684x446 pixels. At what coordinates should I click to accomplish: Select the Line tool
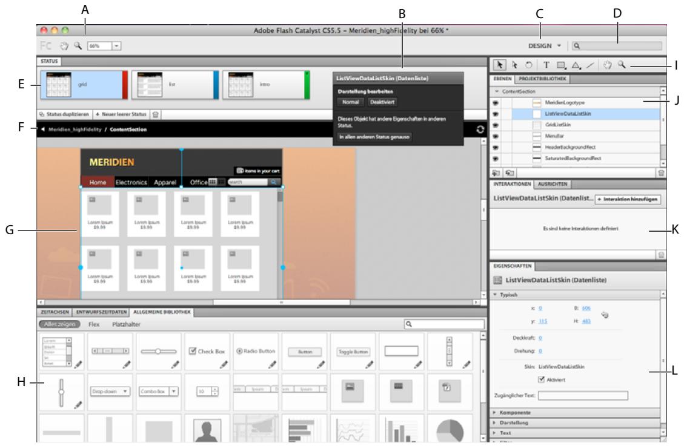tap(590, 65)
